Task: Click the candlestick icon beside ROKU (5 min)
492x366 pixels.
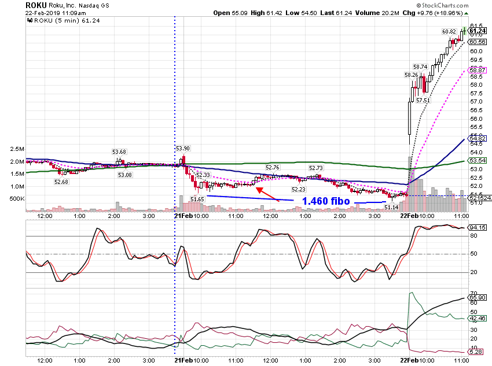Action: click(x=30, y=21)
